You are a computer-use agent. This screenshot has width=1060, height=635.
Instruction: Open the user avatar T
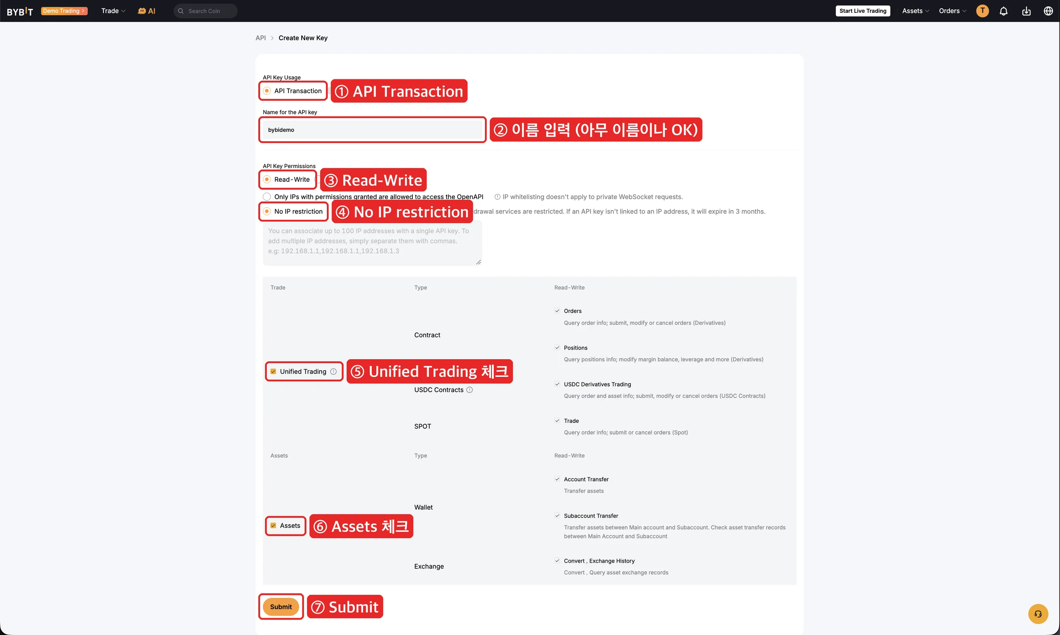982,11
